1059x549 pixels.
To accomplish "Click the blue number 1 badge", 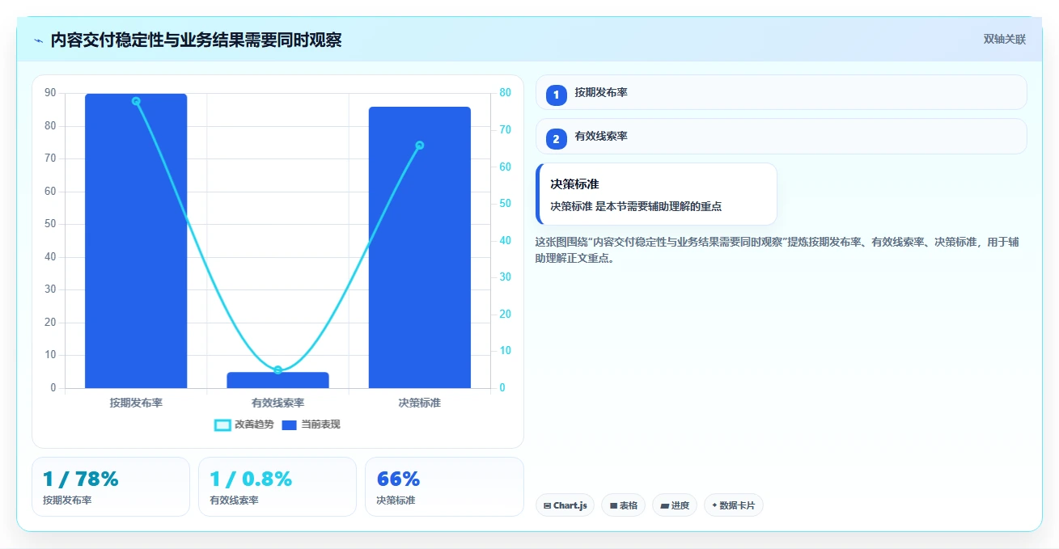I will pos(557,95).
